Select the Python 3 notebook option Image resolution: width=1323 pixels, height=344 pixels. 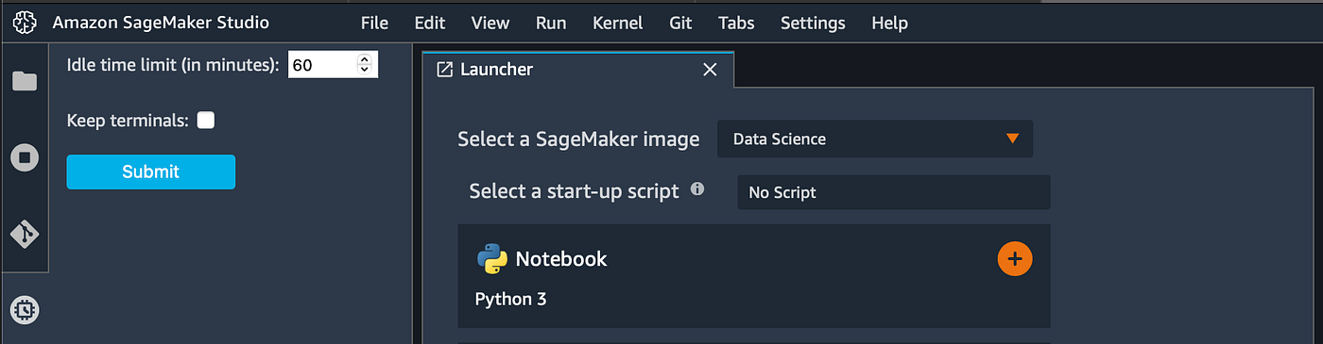coord(510,300)
